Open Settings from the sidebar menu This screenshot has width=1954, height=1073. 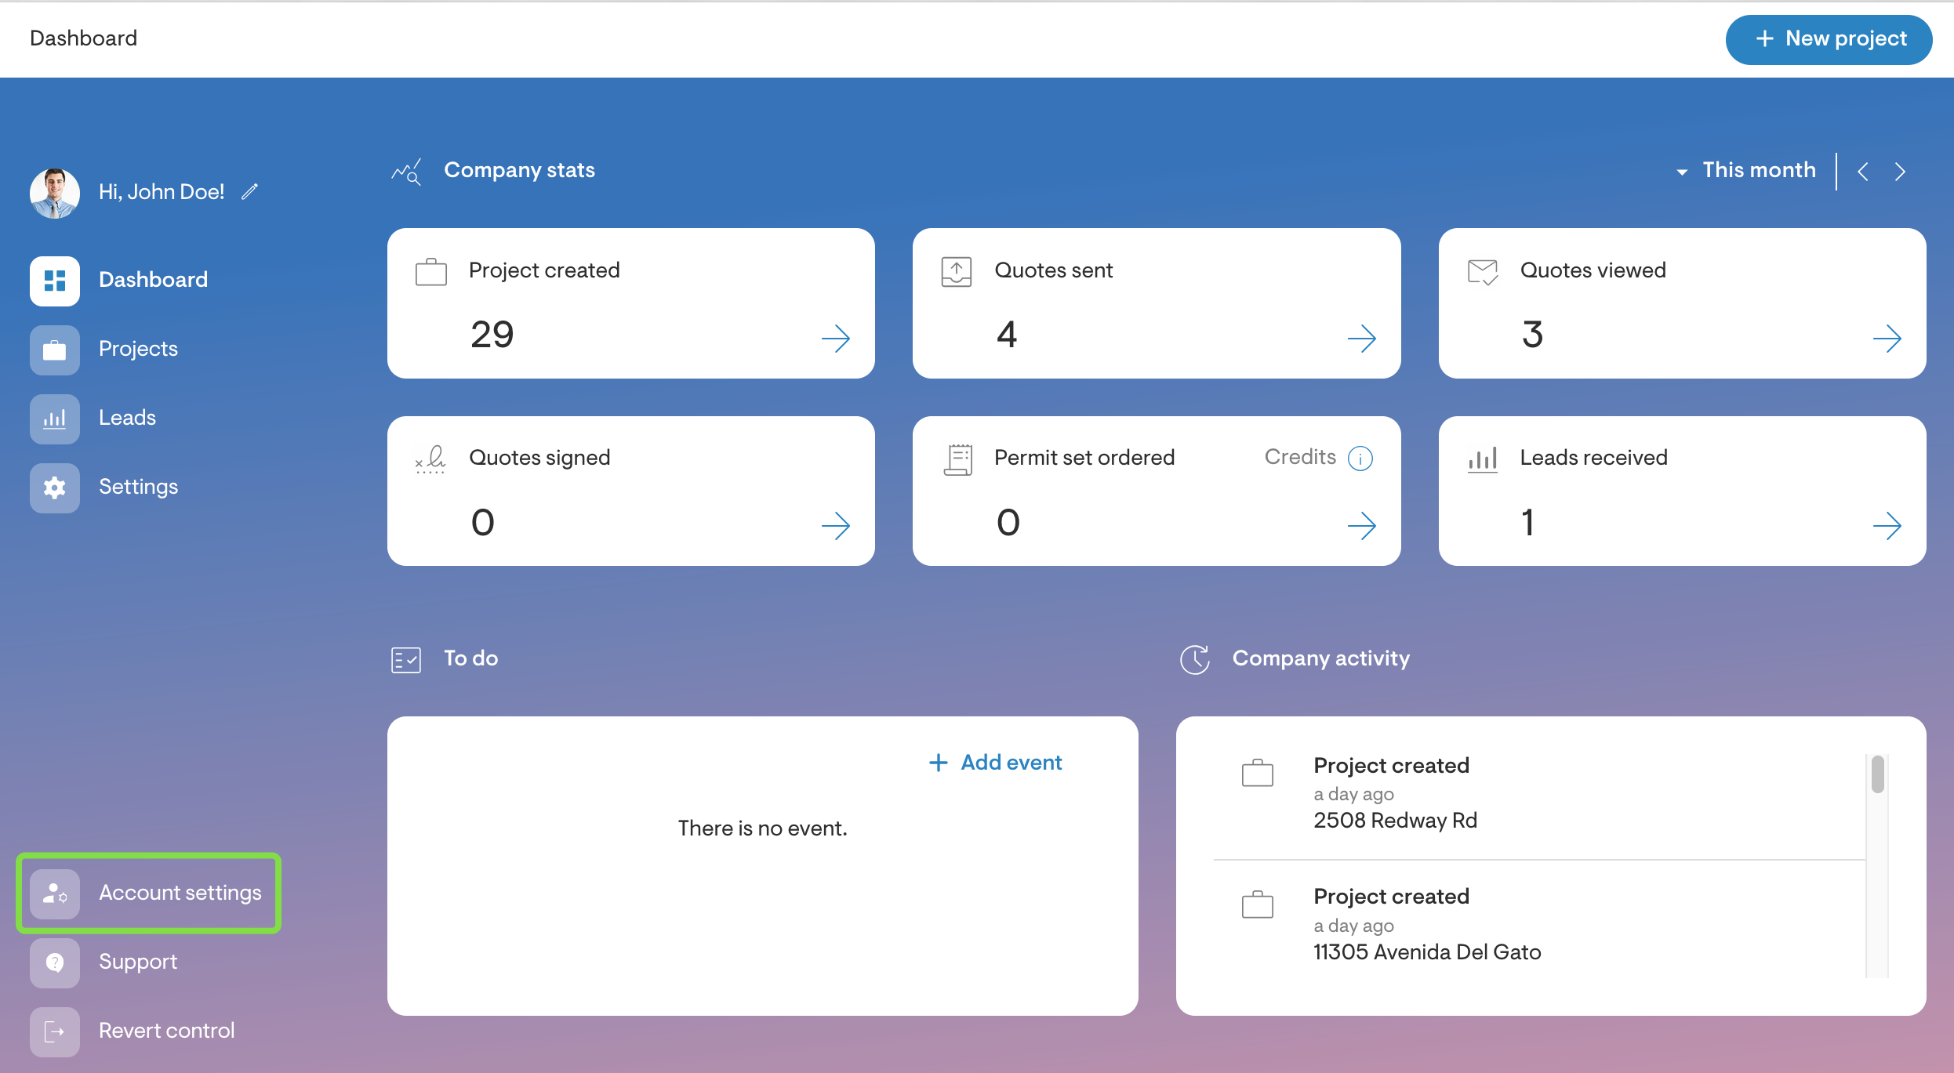(104, 487)
